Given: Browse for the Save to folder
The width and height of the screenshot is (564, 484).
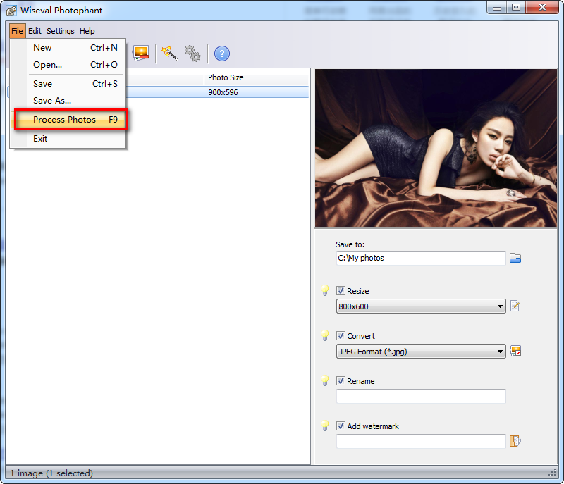Looking at the screenshot, I should 515,258.
